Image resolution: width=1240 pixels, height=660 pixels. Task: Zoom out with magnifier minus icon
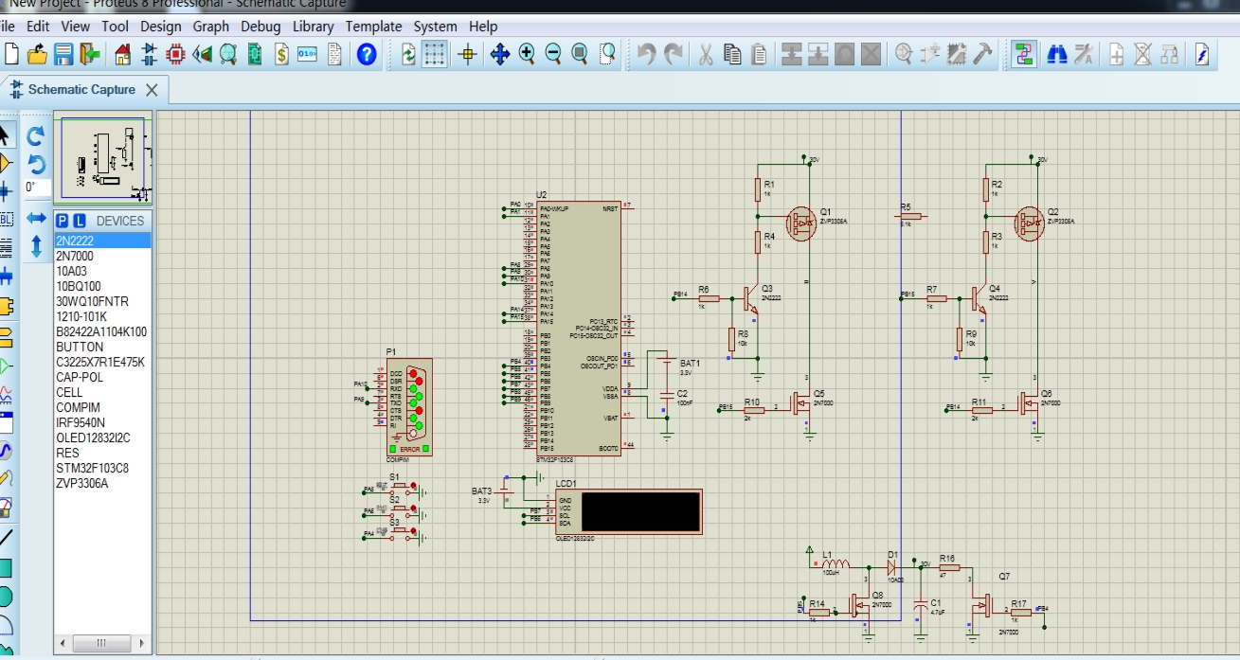pyautogui.click(x=553, y=54)
